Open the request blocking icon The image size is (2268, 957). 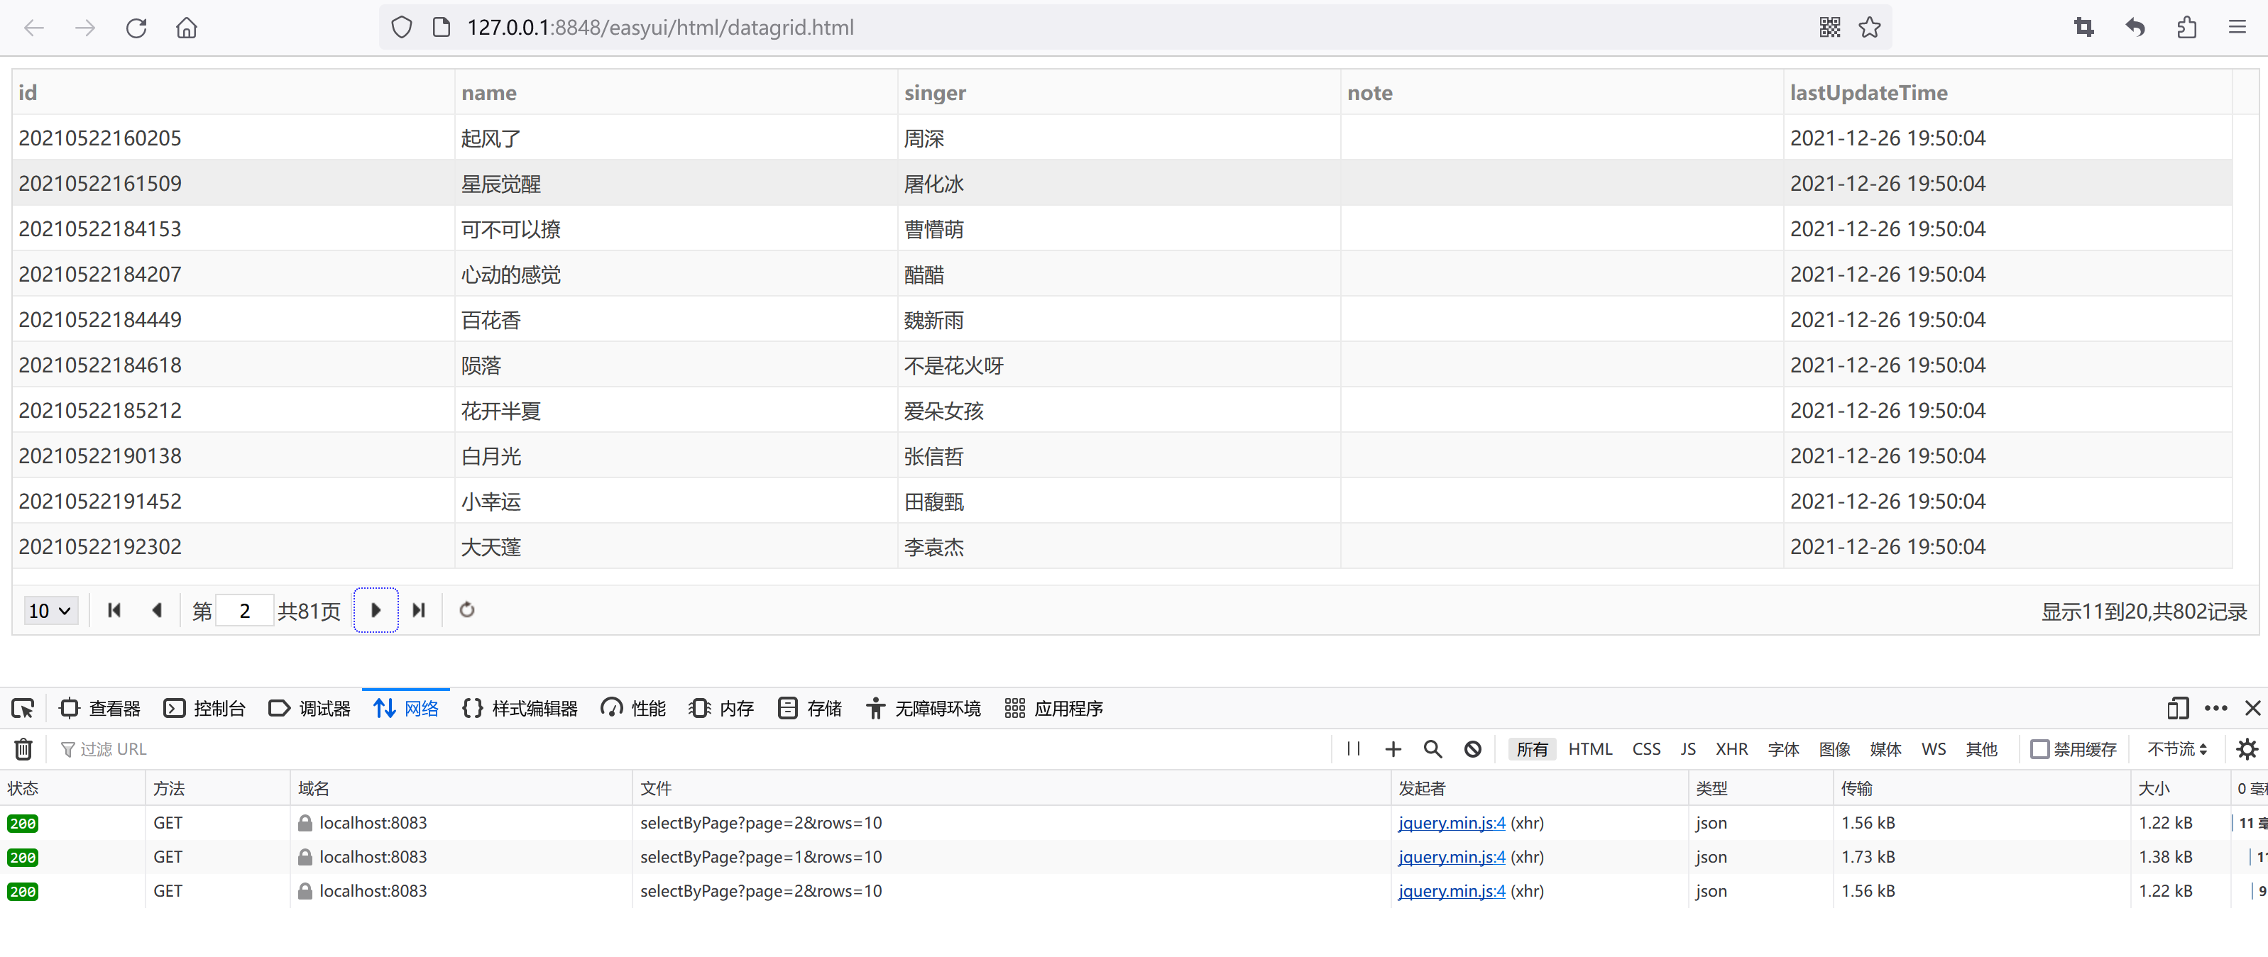1473,749
